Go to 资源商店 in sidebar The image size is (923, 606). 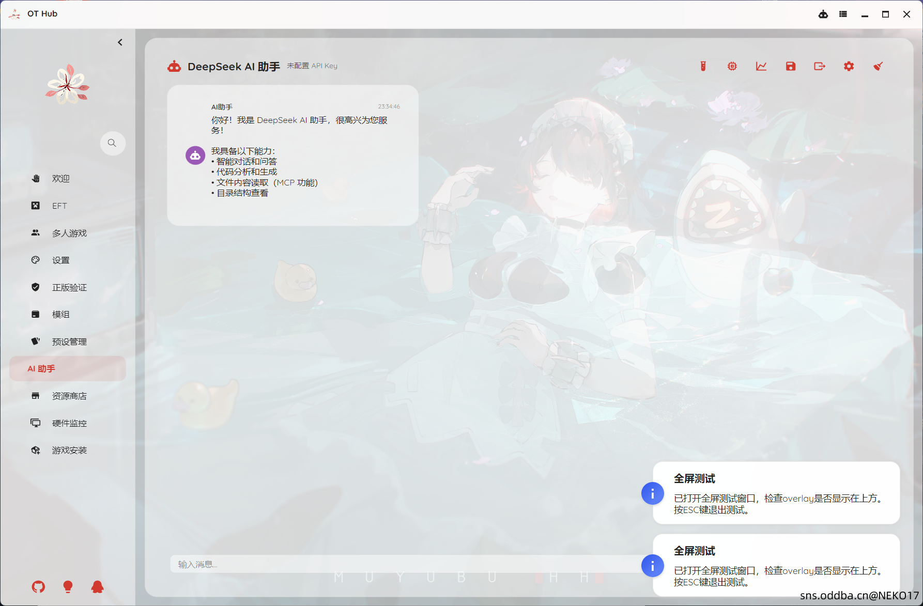click(68, 396)
